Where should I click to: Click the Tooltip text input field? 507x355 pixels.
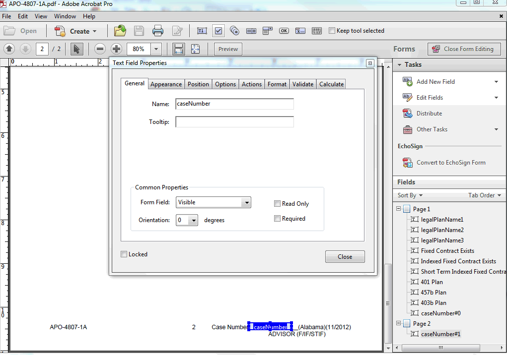[234, 122]
